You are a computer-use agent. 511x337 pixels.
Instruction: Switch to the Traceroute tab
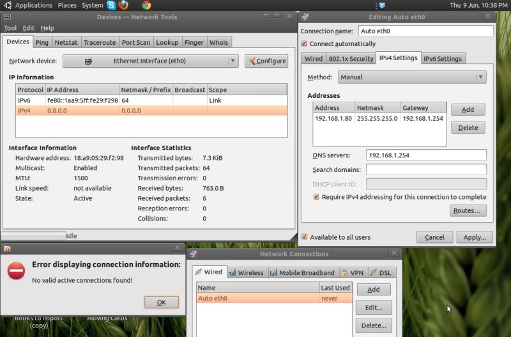pyautogui.click(x=100, y=42)
